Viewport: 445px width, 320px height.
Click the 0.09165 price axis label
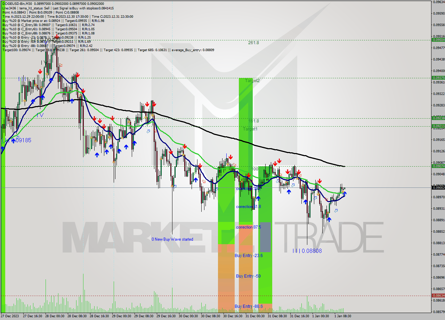click(439, 139)
